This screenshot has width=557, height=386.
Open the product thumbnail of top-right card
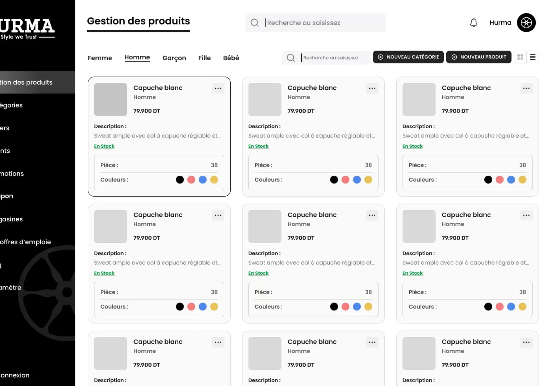tap(419, 100)
